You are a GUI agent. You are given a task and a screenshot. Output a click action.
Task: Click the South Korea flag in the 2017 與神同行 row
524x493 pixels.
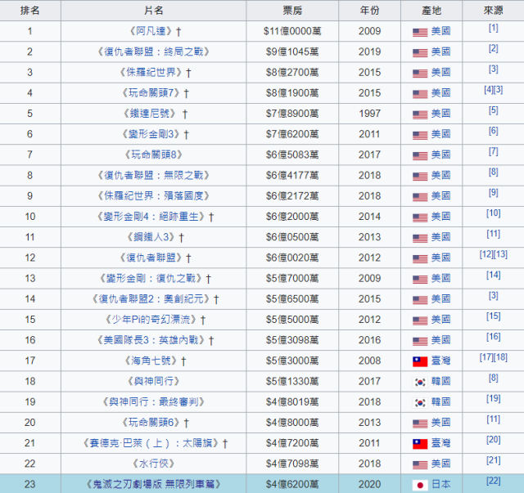420,382
